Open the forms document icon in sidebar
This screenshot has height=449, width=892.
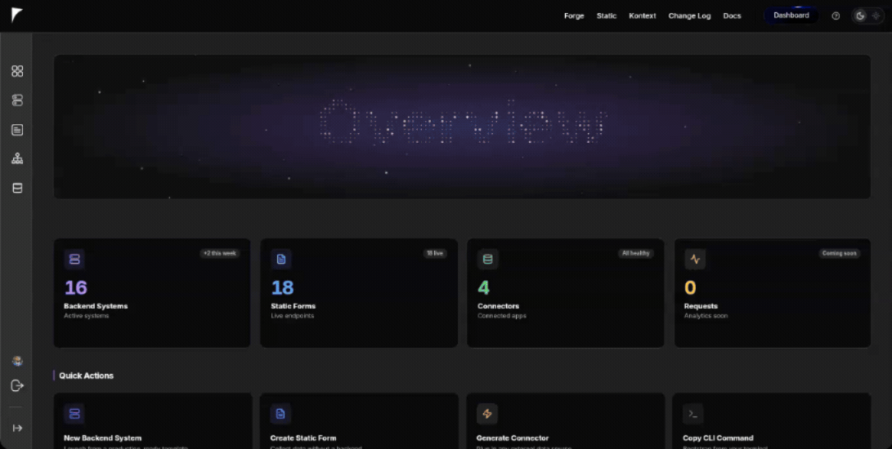17,130
